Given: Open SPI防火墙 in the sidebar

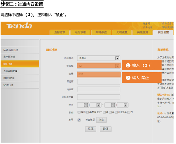Looking at the screenshot, I should click(20, 85).
